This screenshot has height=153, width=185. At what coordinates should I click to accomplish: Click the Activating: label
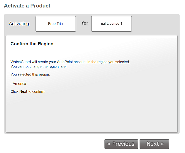pyautogui.click(x=19, y=24)
